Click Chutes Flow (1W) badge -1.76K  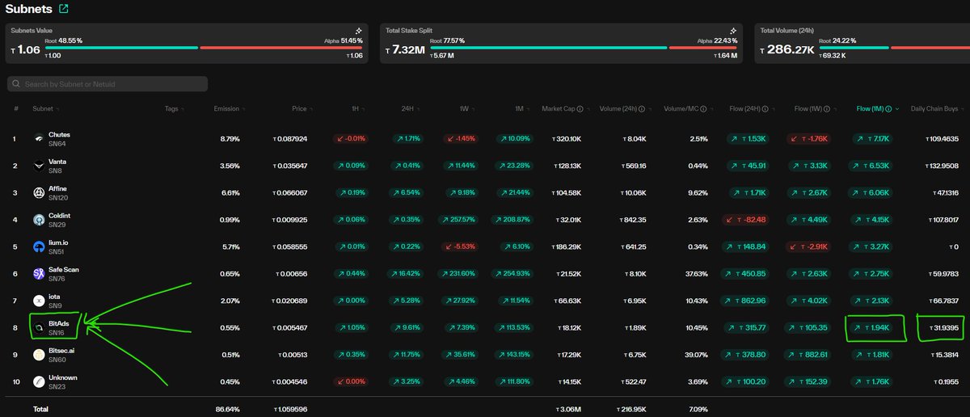coord(809,139)
